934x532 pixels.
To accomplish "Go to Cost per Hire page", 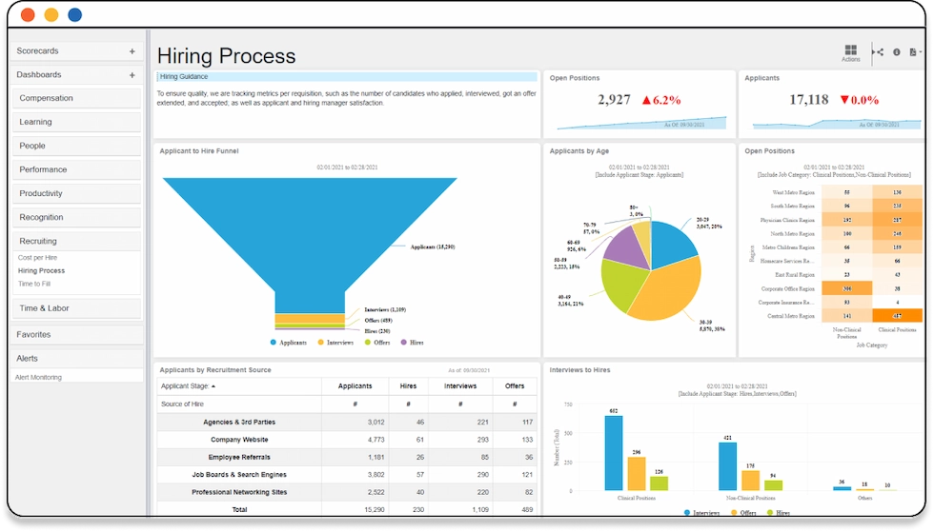I will point(39,258).
